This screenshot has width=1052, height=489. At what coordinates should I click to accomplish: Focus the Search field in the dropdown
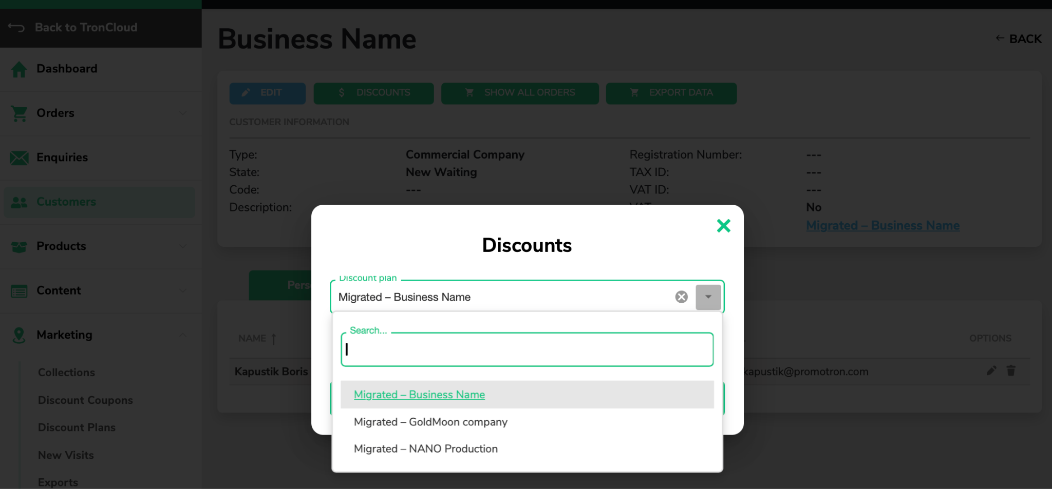(527, 349)
